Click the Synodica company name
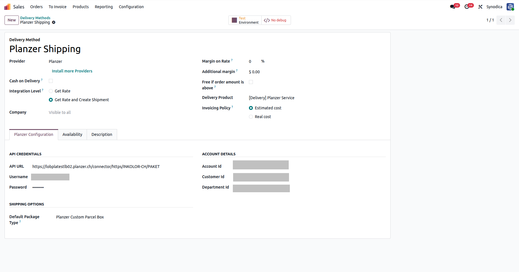The height and width of the screenshot is (272, 519). 494,7
